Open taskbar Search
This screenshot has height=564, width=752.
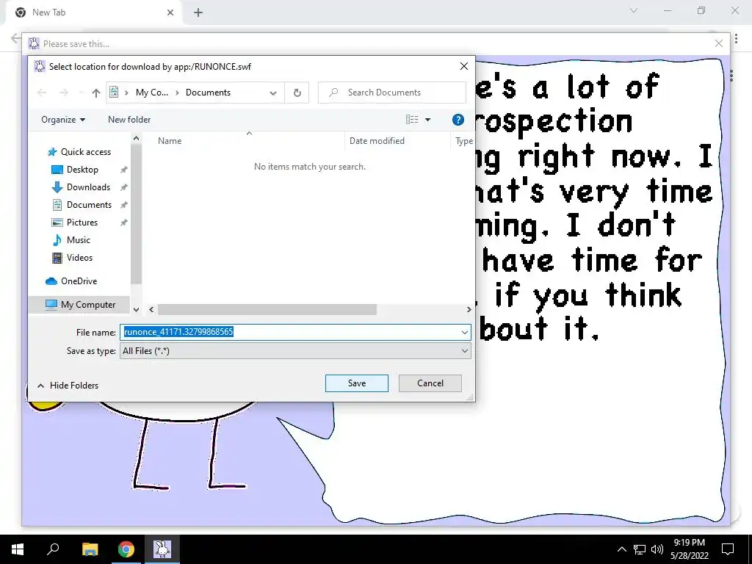(53, 549)
